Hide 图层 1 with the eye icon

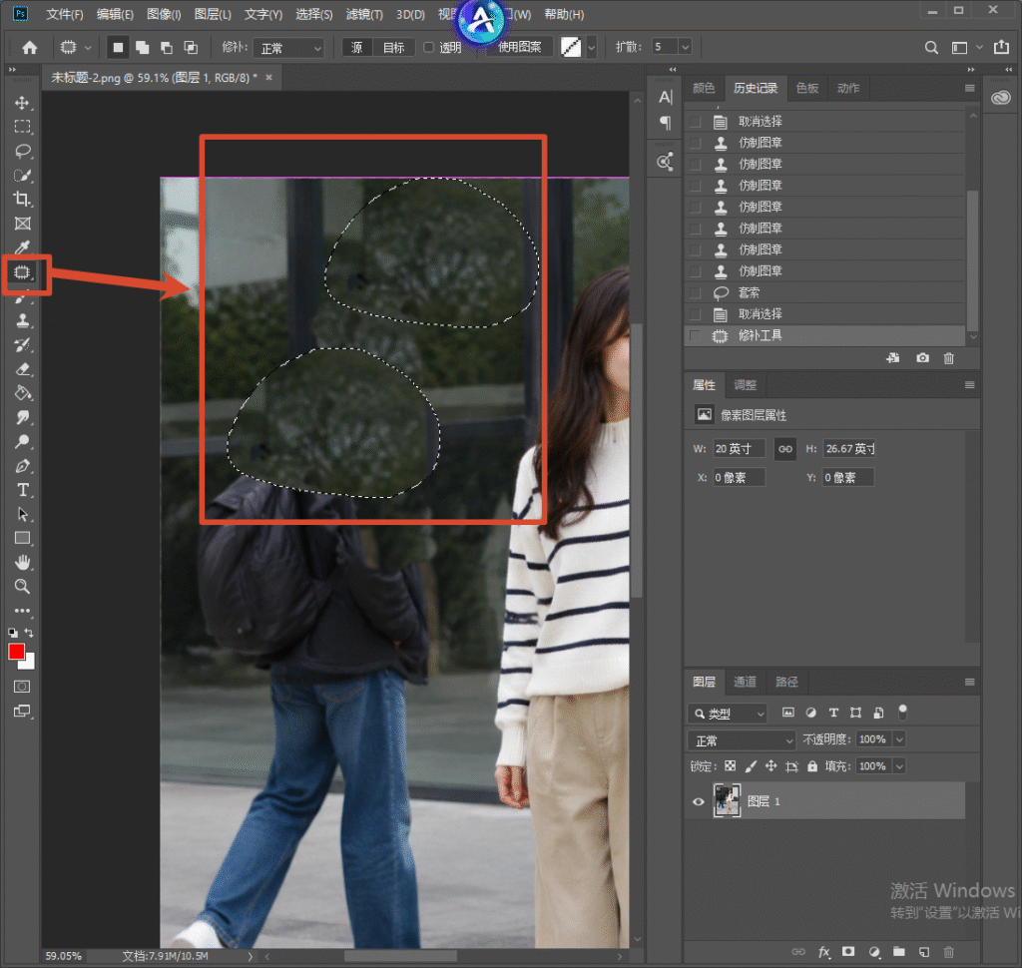698,801
